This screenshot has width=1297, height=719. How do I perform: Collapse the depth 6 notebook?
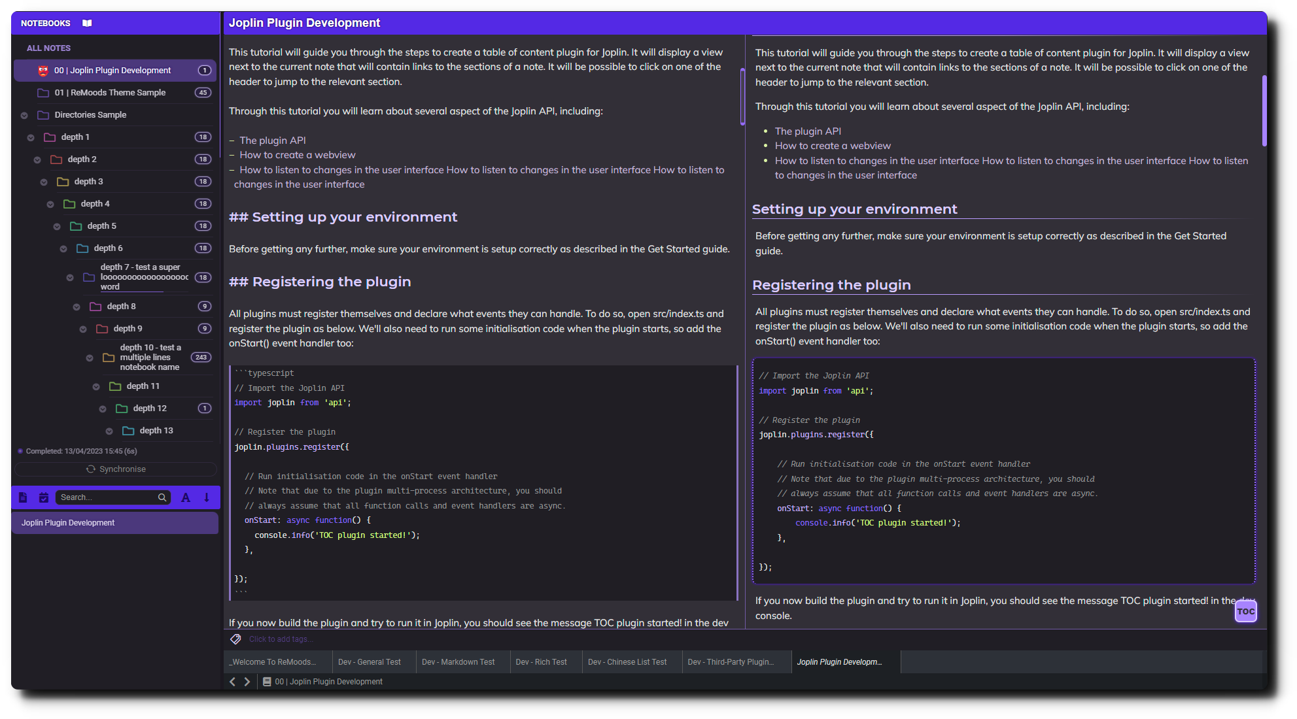pos(63,249)
